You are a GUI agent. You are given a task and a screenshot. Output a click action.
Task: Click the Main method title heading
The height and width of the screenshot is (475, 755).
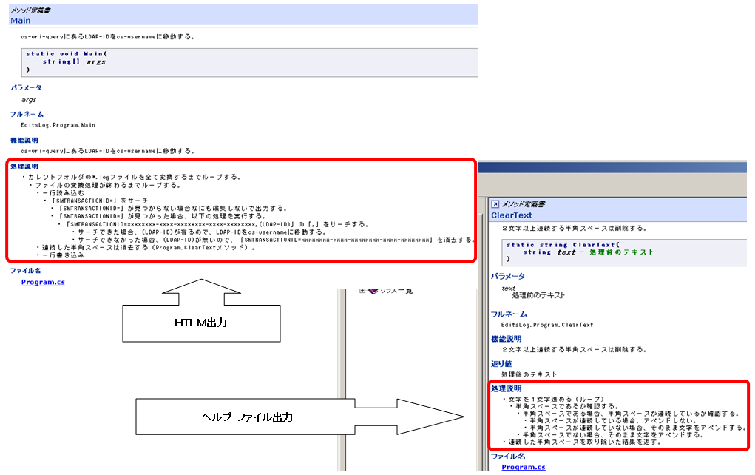click(x=21, y=21)
